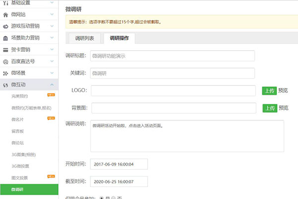Click the 关键词 input field
The width and height of the screenshot is (298, 199).
pyautogui.click(x=172, y=73)
